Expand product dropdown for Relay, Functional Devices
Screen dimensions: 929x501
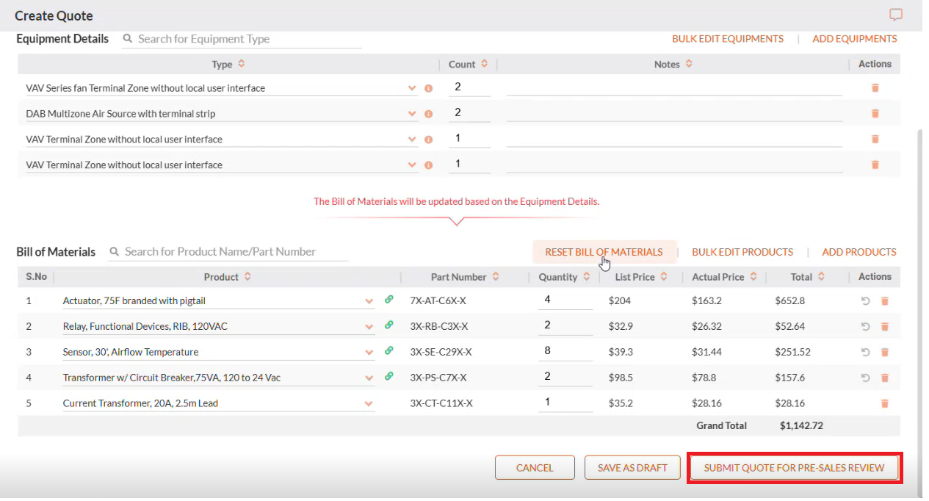(x=369, y=327)
